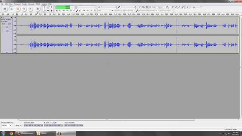Click the Cut scissors icon

click(140, 7)
